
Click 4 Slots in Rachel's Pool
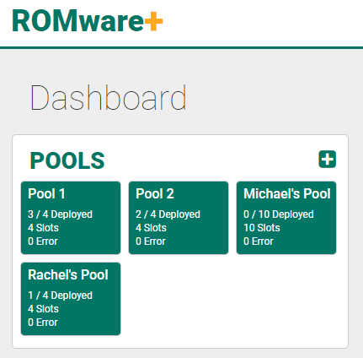point(43,309)
